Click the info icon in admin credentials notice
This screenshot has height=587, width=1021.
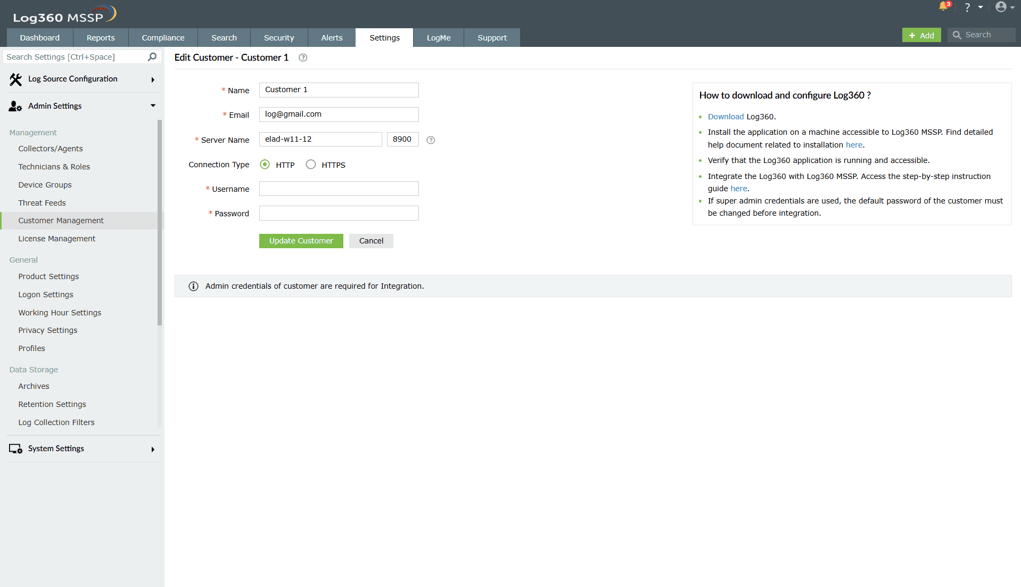click(x=193, y=287)
